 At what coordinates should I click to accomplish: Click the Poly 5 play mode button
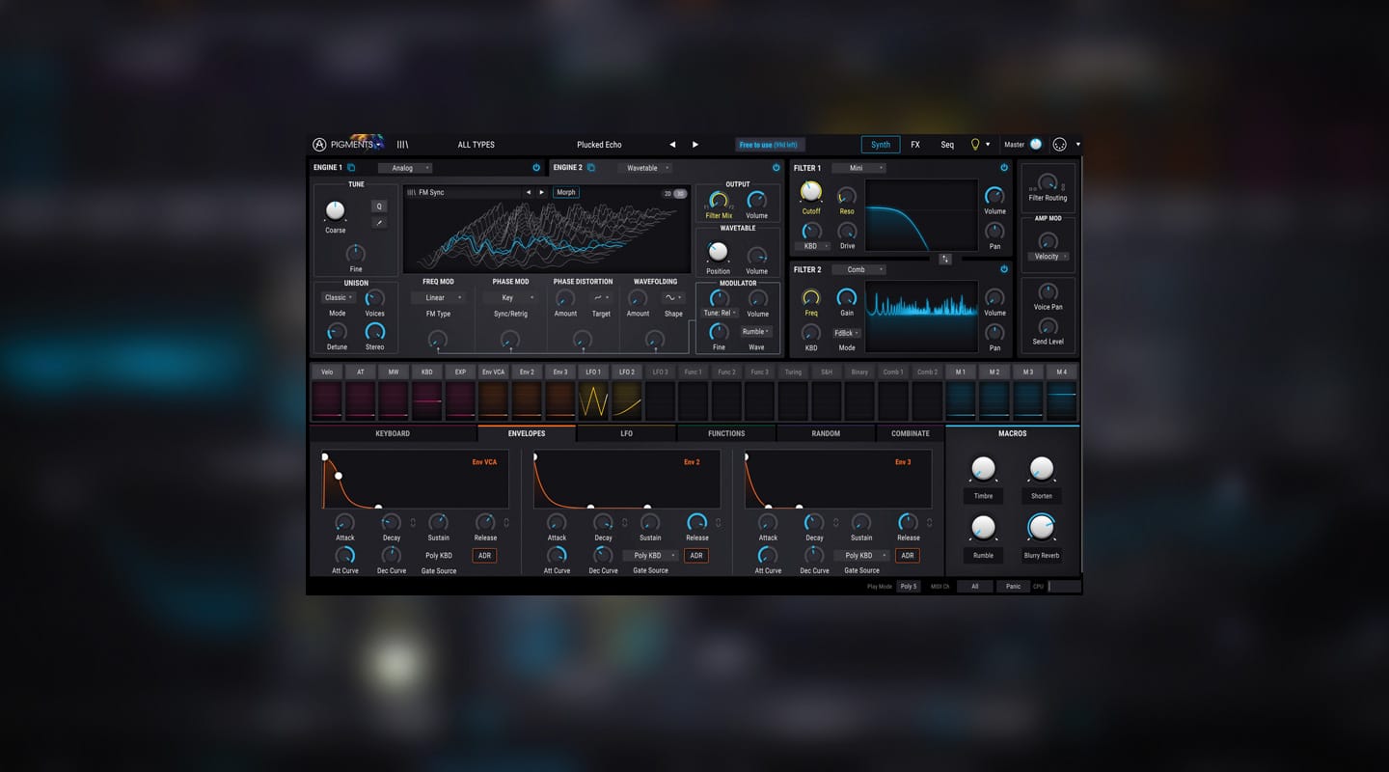pos(909,586)
